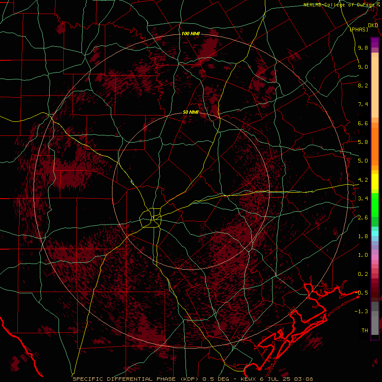382x382 pixels.
Task: Click the 5.8 value on the legend
Action: (363, 142)
